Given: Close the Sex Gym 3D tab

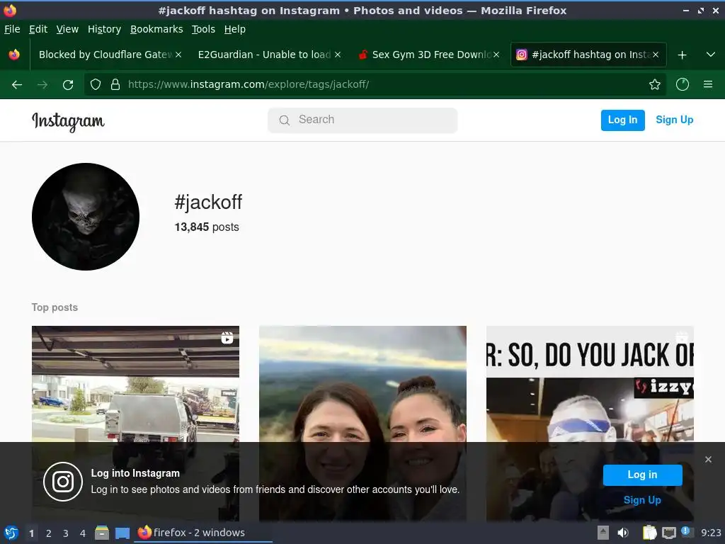Looking at the screenshot, I should (x=496, y=55).
